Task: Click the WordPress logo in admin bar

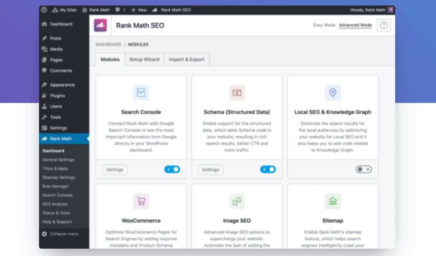Action: [x=44, y=10]
